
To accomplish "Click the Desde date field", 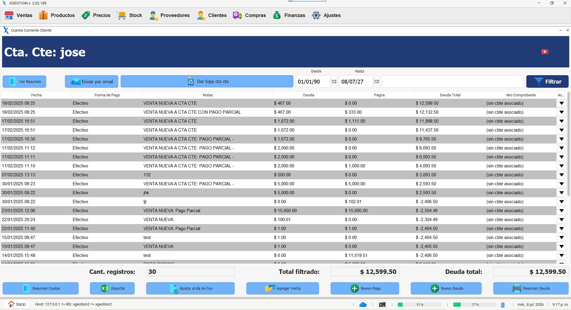I will pos(313,81).
